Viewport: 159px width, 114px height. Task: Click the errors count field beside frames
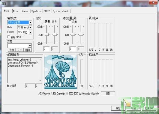pos(38,86)
